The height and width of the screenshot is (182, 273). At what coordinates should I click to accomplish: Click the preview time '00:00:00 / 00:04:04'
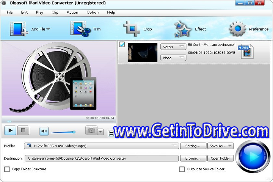pyautogui.click(x=100, y=118)
